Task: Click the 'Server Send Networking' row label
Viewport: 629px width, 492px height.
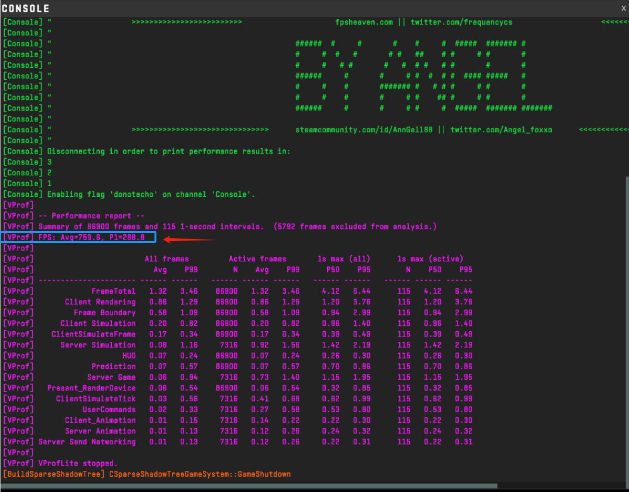Action: tap(87, 442)
